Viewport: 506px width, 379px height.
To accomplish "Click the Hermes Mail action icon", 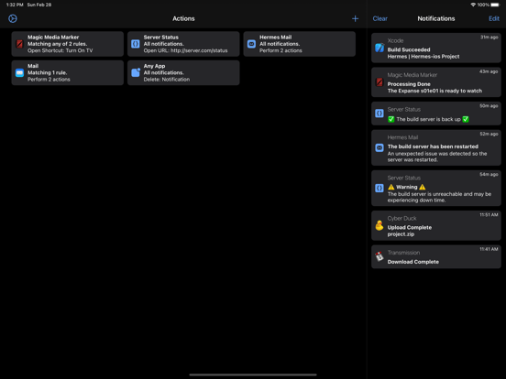I will (251, 44).
